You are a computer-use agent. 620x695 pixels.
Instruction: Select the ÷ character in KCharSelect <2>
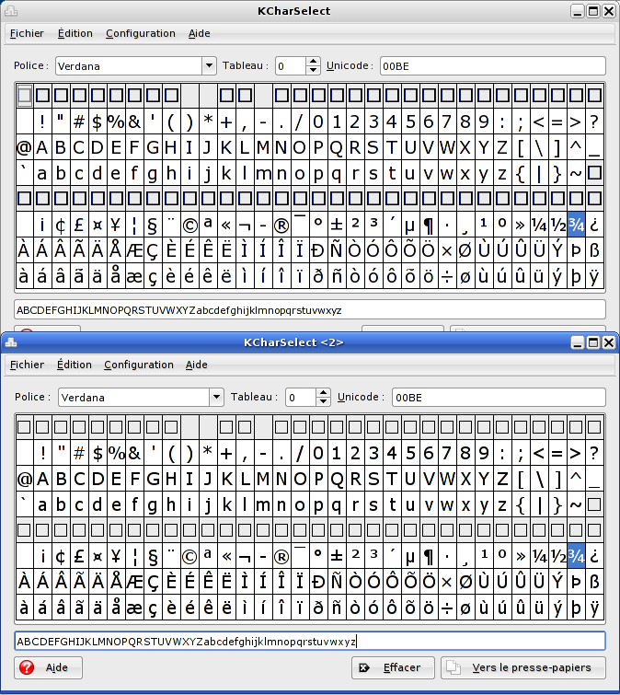click(447, 608)
